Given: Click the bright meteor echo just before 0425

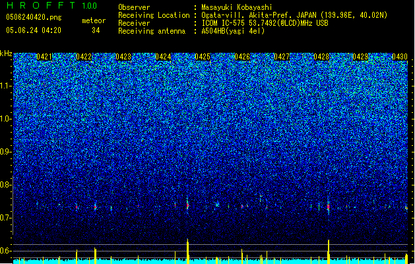Looking at the screenshot, I should coord(187,205).
